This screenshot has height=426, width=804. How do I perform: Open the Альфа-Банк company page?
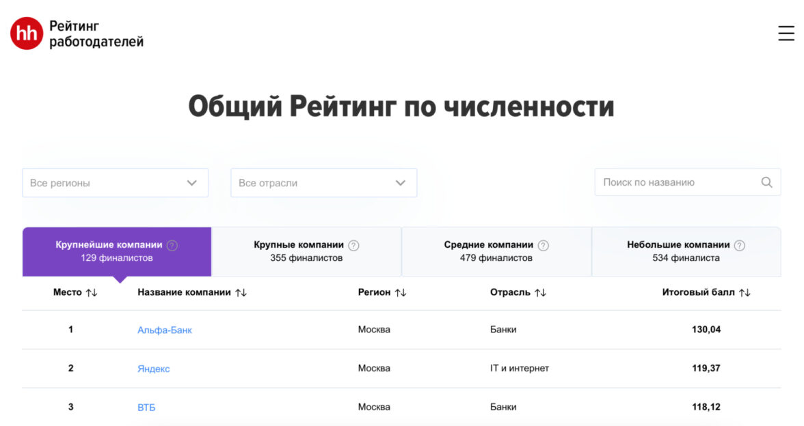164,330
